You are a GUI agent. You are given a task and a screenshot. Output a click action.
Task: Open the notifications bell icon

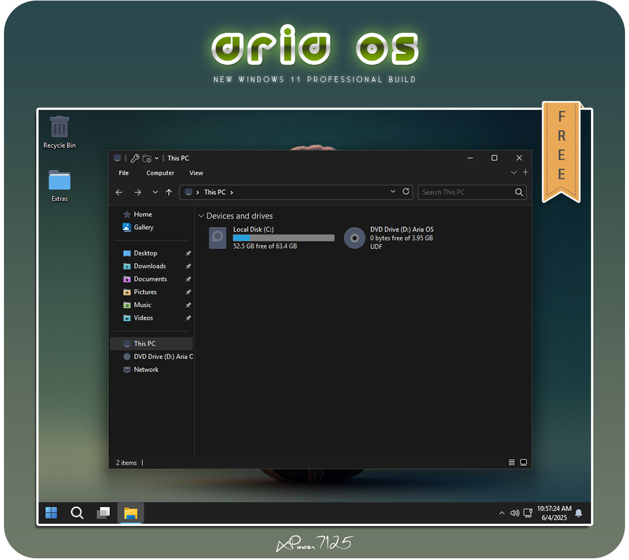click(579, 513)
